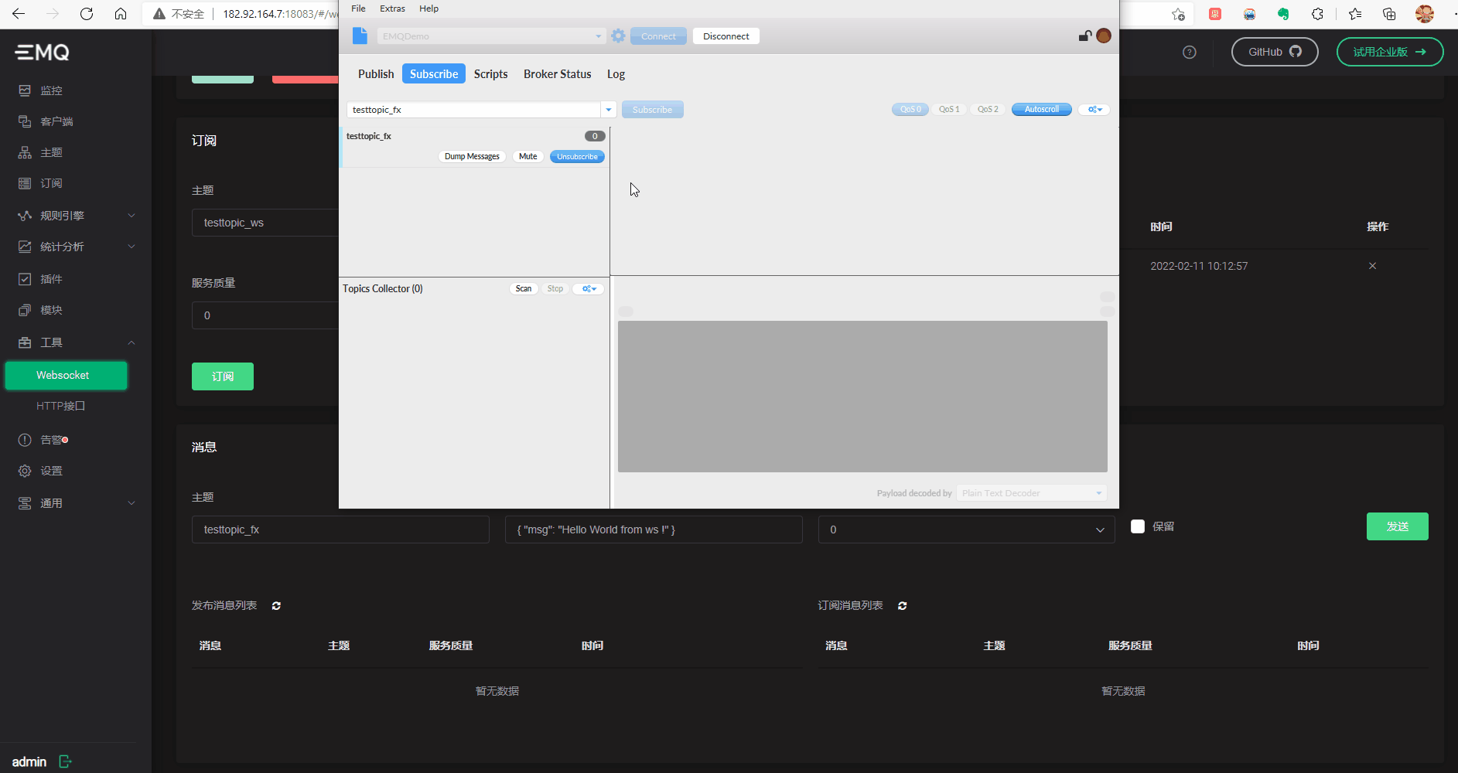Open the EMQ dashboard help question icon

point(1190,52)
